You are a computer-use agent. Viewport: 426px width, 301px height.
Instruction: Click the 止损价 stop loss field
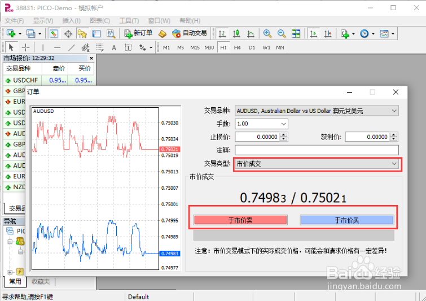[x=257, y=137]
